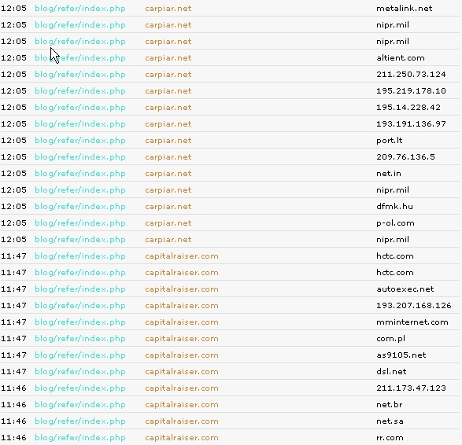Image resolution: width=462 pixels, height=445 pixels.
Task: Open the carpiar.net referrer in the metalink.net row
Action: [168, 9]
